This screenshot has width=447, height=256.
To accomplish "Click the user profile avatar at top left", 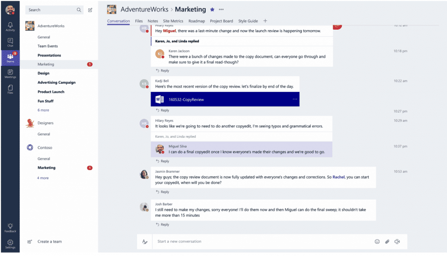I will (x=10, y=10).
